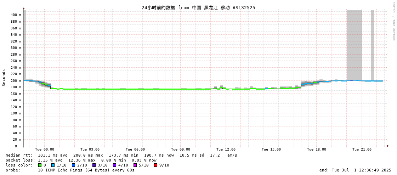The image size is (397, 175).
Task: Click the Tue 21:00 time label
Action: (362, 149)
